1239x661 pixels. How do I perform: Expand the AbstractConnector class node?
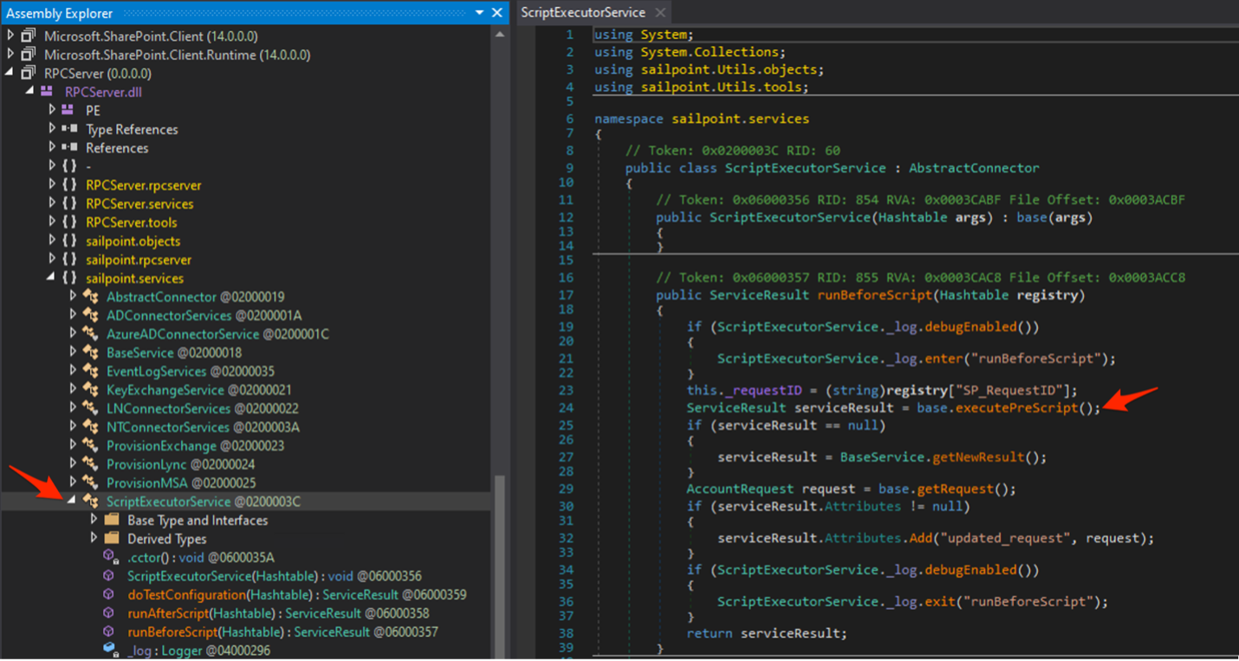tap(73, 297)
